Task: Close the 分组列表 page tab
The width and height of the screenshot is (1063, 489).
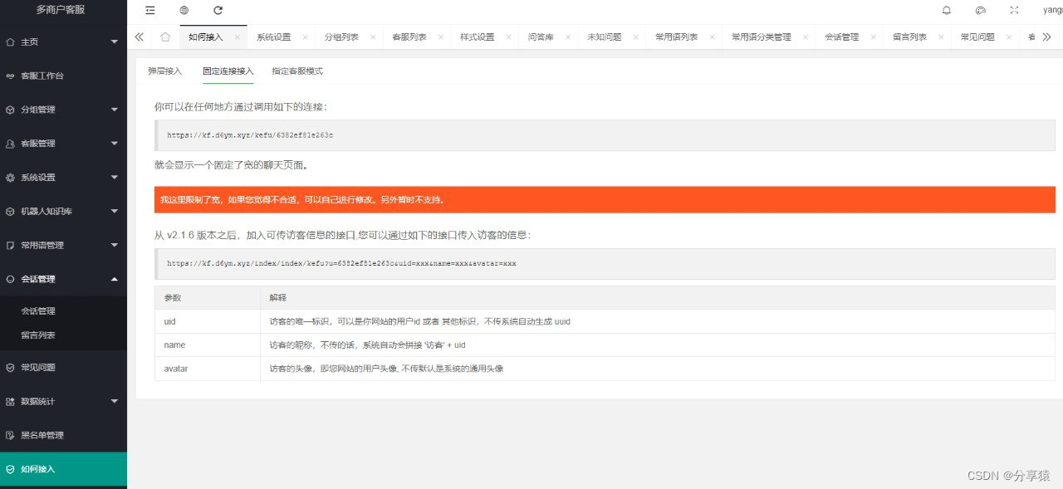Action: (x=374, y=37)
